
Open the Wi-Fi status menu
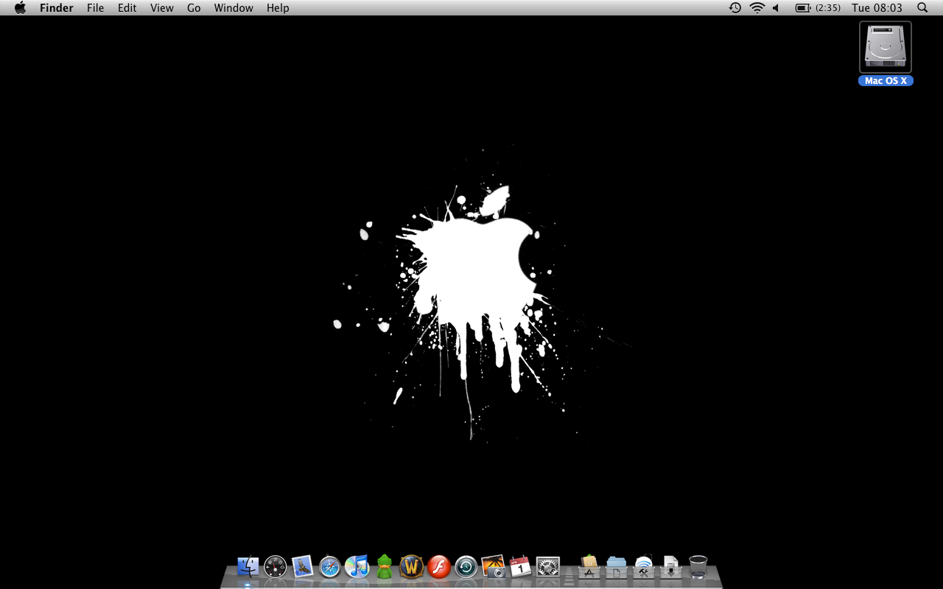757,8
